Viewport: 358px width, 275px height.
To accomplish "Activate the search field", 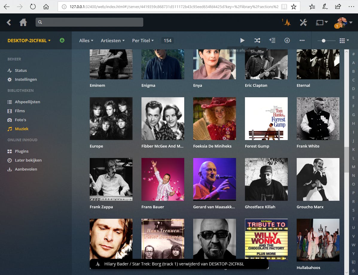I will [89, 22].
